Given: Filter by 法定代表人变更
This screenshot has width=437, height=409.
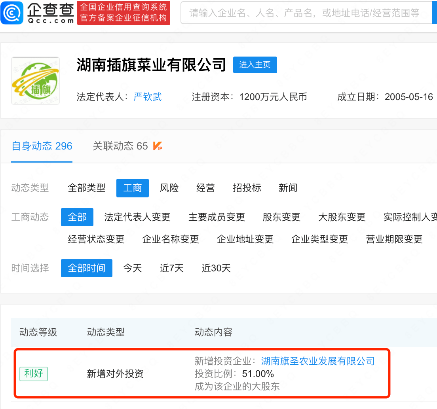Looking at the screenshot, I should tap(137, 217).
